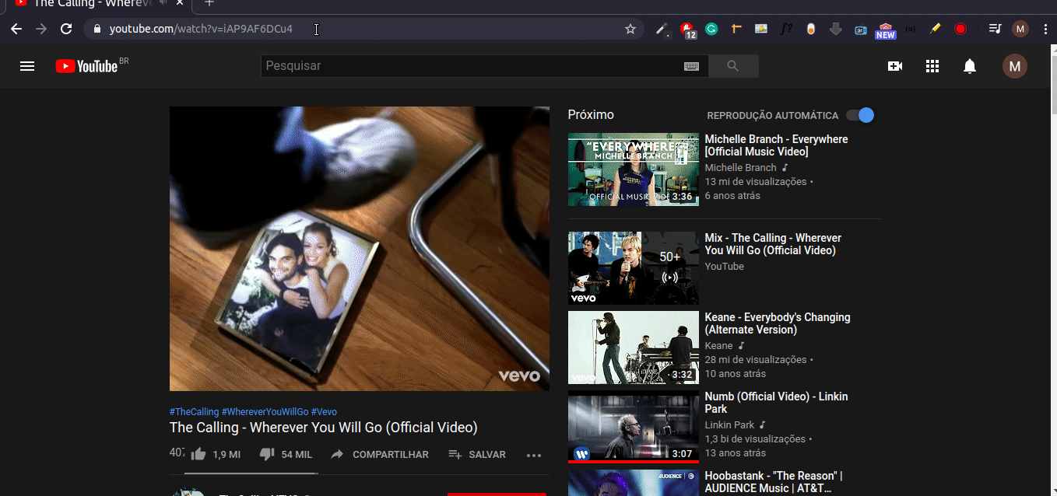The height and width of the screenshot is (496, 1057).
Task: Click the magnifying glass search button
Action: coord(732,66)
